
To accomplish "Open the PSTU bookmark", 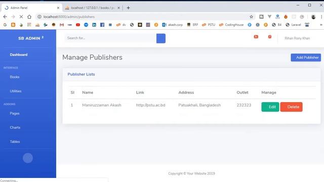I will coord(209,25).
